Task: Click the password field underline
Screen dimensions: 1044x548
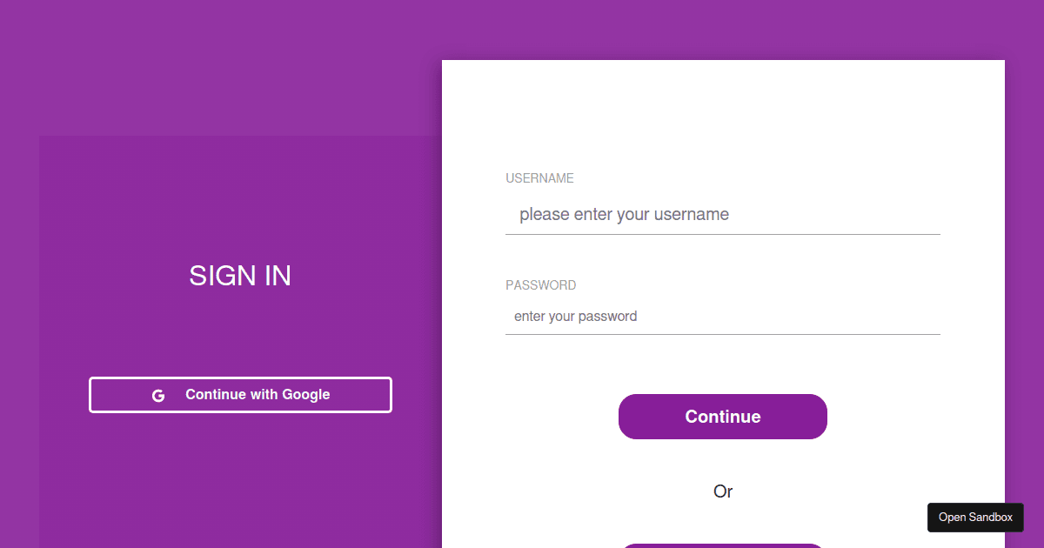Action: point(722,334)
